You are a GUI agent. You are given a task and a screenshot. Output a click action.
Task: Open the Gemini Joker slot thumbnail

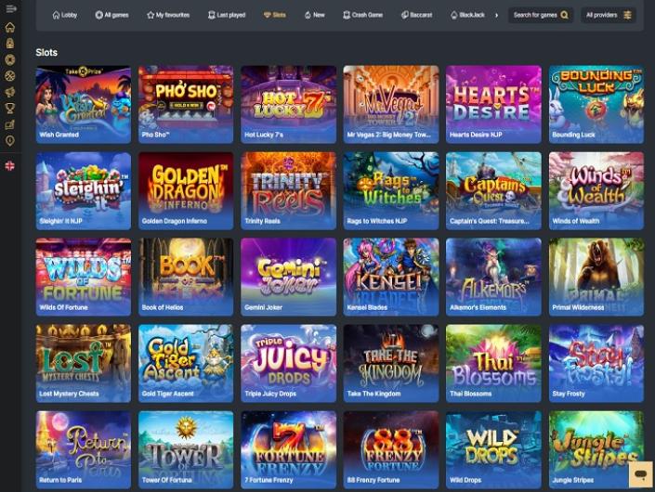point(288,277)
